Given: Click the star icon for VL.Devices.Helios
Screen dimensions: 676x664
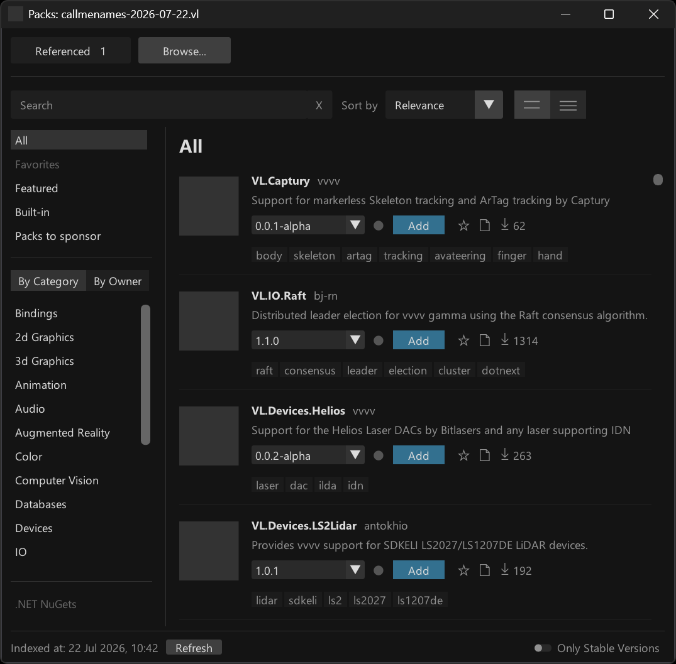Looking at the screenshot, I should pyautogui.click(x=463, y=455).
